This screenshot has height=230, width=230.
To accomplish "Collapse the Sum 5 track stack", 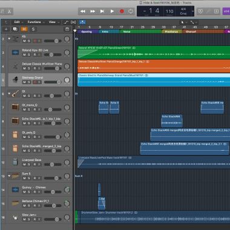I will point(9,176).
